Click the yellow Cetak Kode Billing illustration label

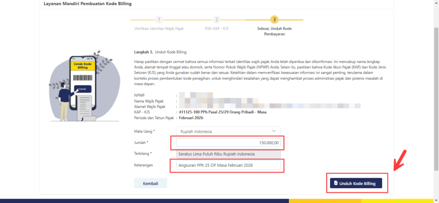[83, 66]
